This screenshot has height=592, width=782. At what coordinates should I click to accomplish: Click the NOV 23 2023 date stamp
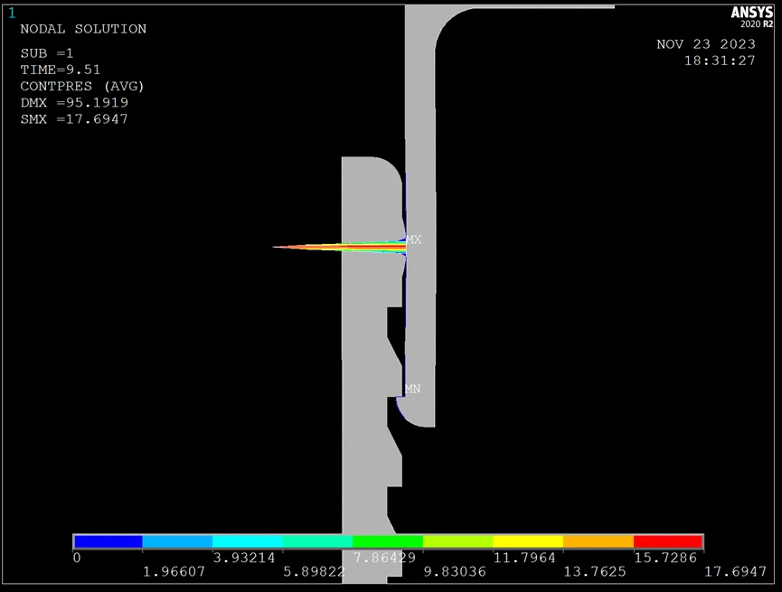pos(706,44)
